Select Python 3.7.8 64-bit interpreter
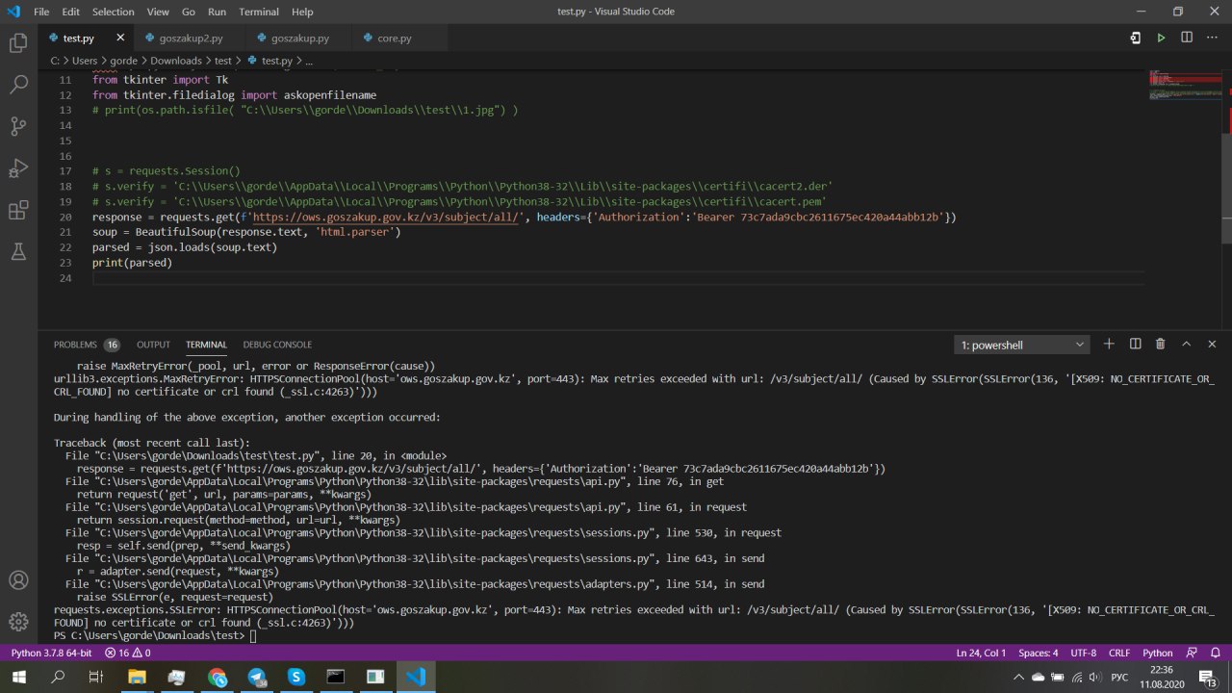Viewport: 1232px width, 693px height. point(51,653)
